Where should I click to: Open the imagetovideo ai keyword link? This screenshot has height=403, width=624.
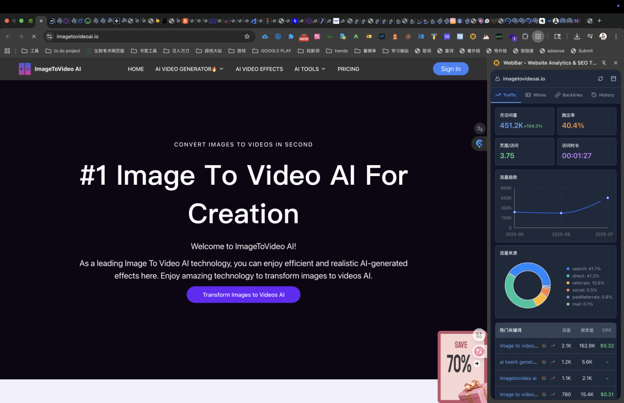[518, 378]
